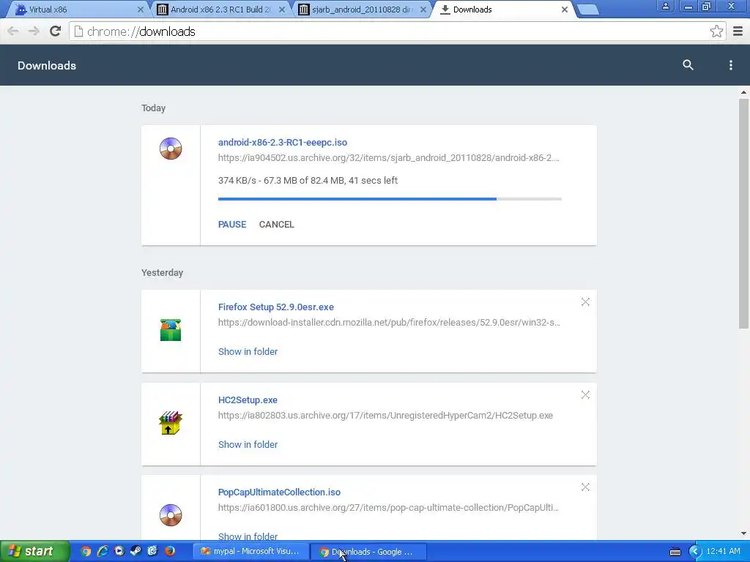Open the PopCapUltimateCollection.iso file link

point(279,492)
